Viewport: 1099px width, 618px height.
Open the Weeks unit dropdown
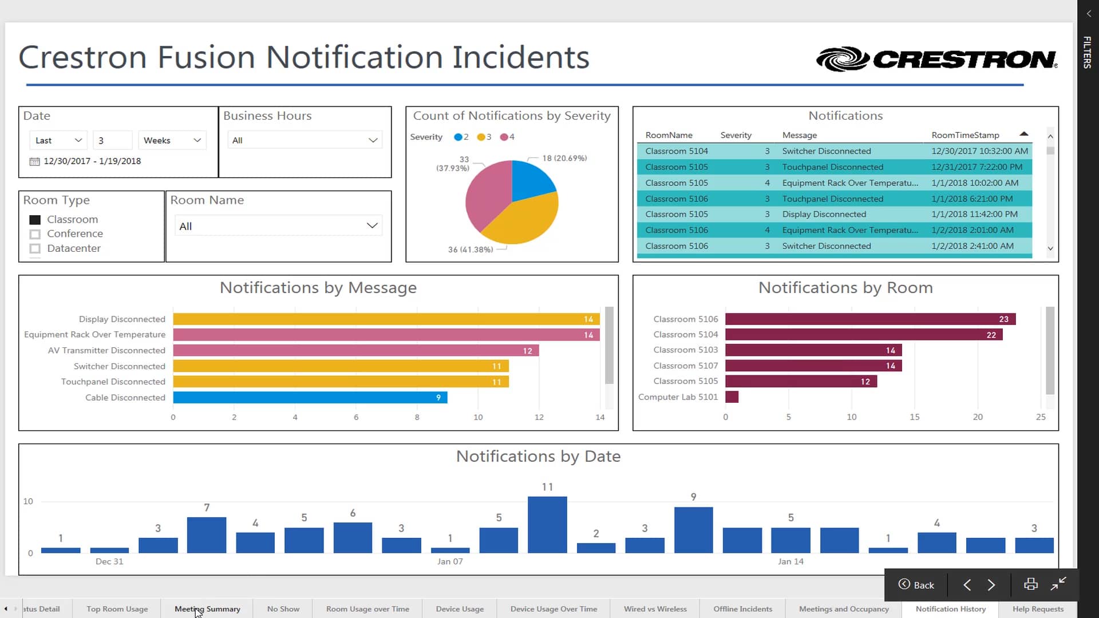coord(171,140)
